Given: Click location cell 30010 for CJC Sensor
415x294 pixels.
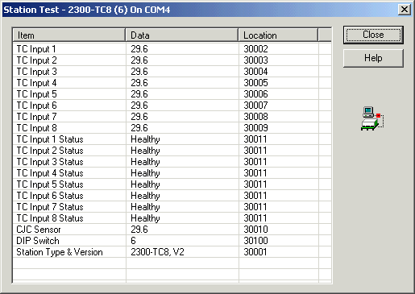Looking at the screenshot, I should pos(255,230).
